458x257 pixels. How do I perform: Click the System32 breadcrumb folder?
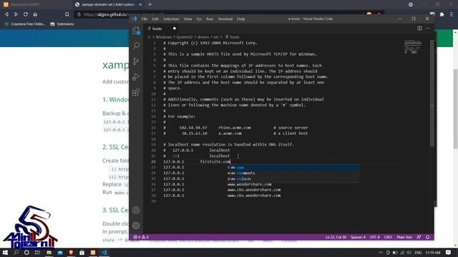tap(185, 37)
